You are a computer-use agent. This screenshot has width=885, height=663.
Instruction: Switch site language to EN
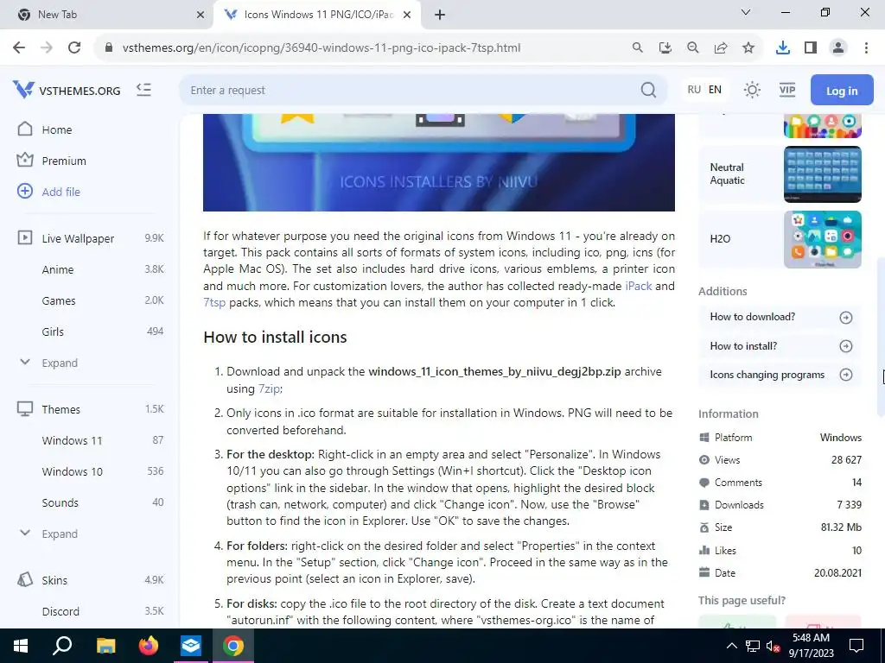click(715, 90)
